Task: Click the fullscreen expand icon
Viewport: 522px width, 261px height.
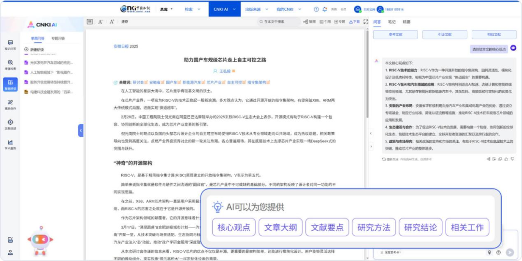Action: 365,22
